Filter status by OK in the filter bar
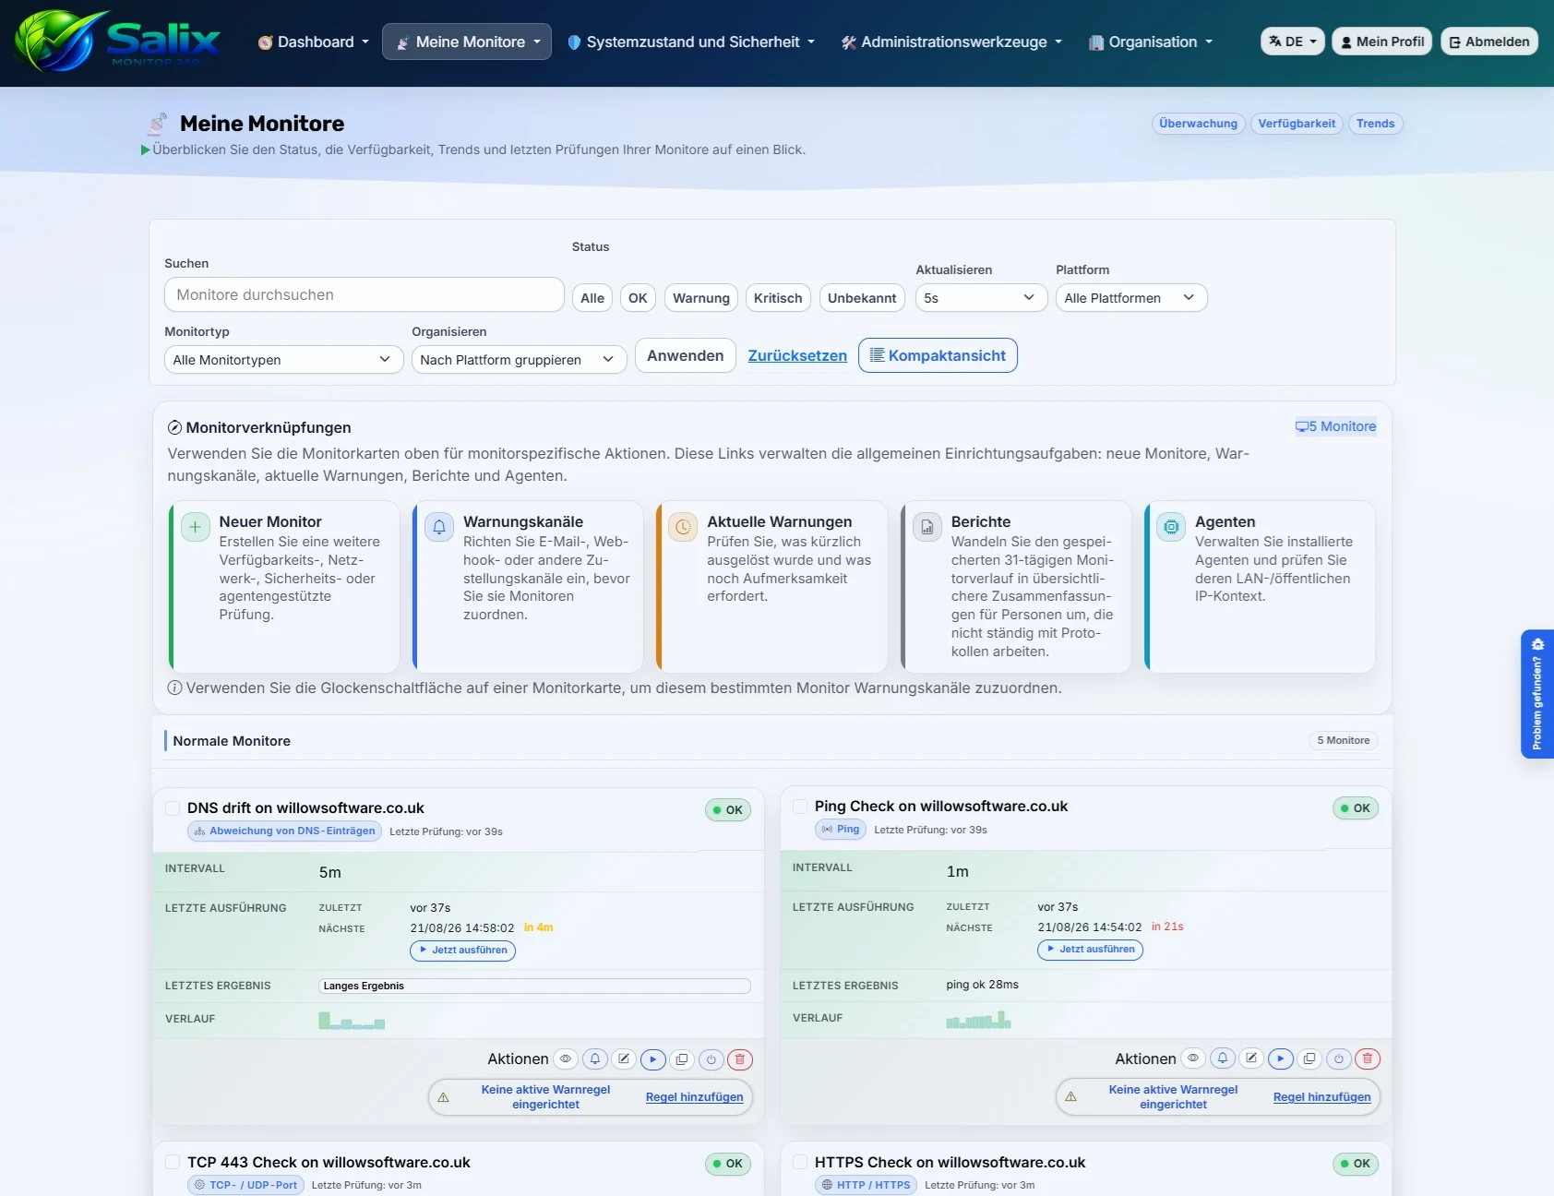 pyautogui.click(x=638, y=298)
